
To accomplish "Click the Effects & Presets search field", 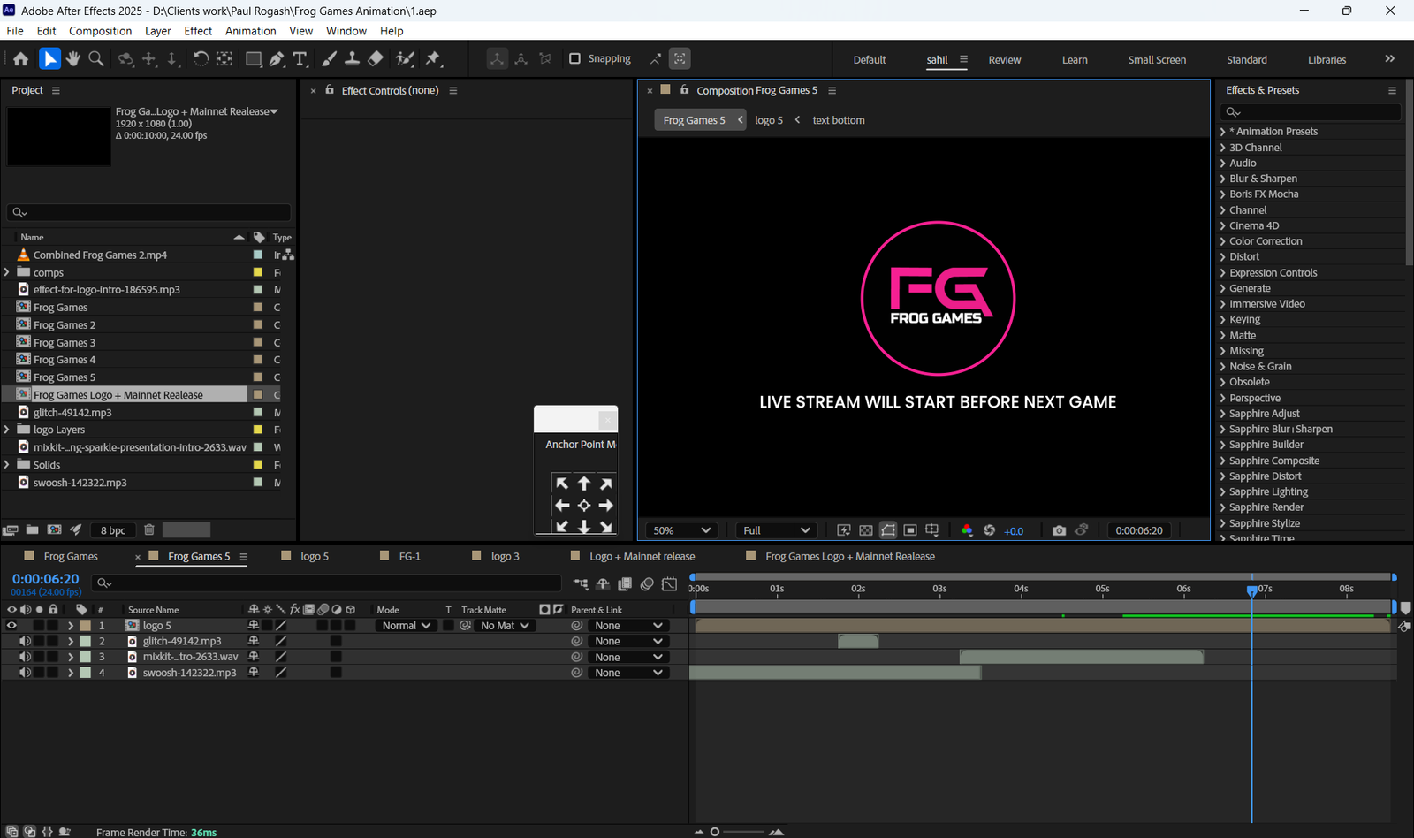I will (1311, 112).
